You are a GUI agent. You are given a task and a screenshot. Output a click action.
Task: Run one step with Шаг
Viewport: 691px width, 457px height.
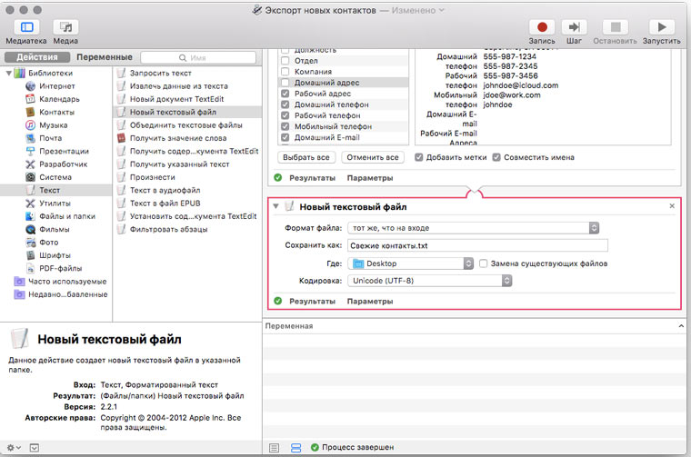coord(574,27)
